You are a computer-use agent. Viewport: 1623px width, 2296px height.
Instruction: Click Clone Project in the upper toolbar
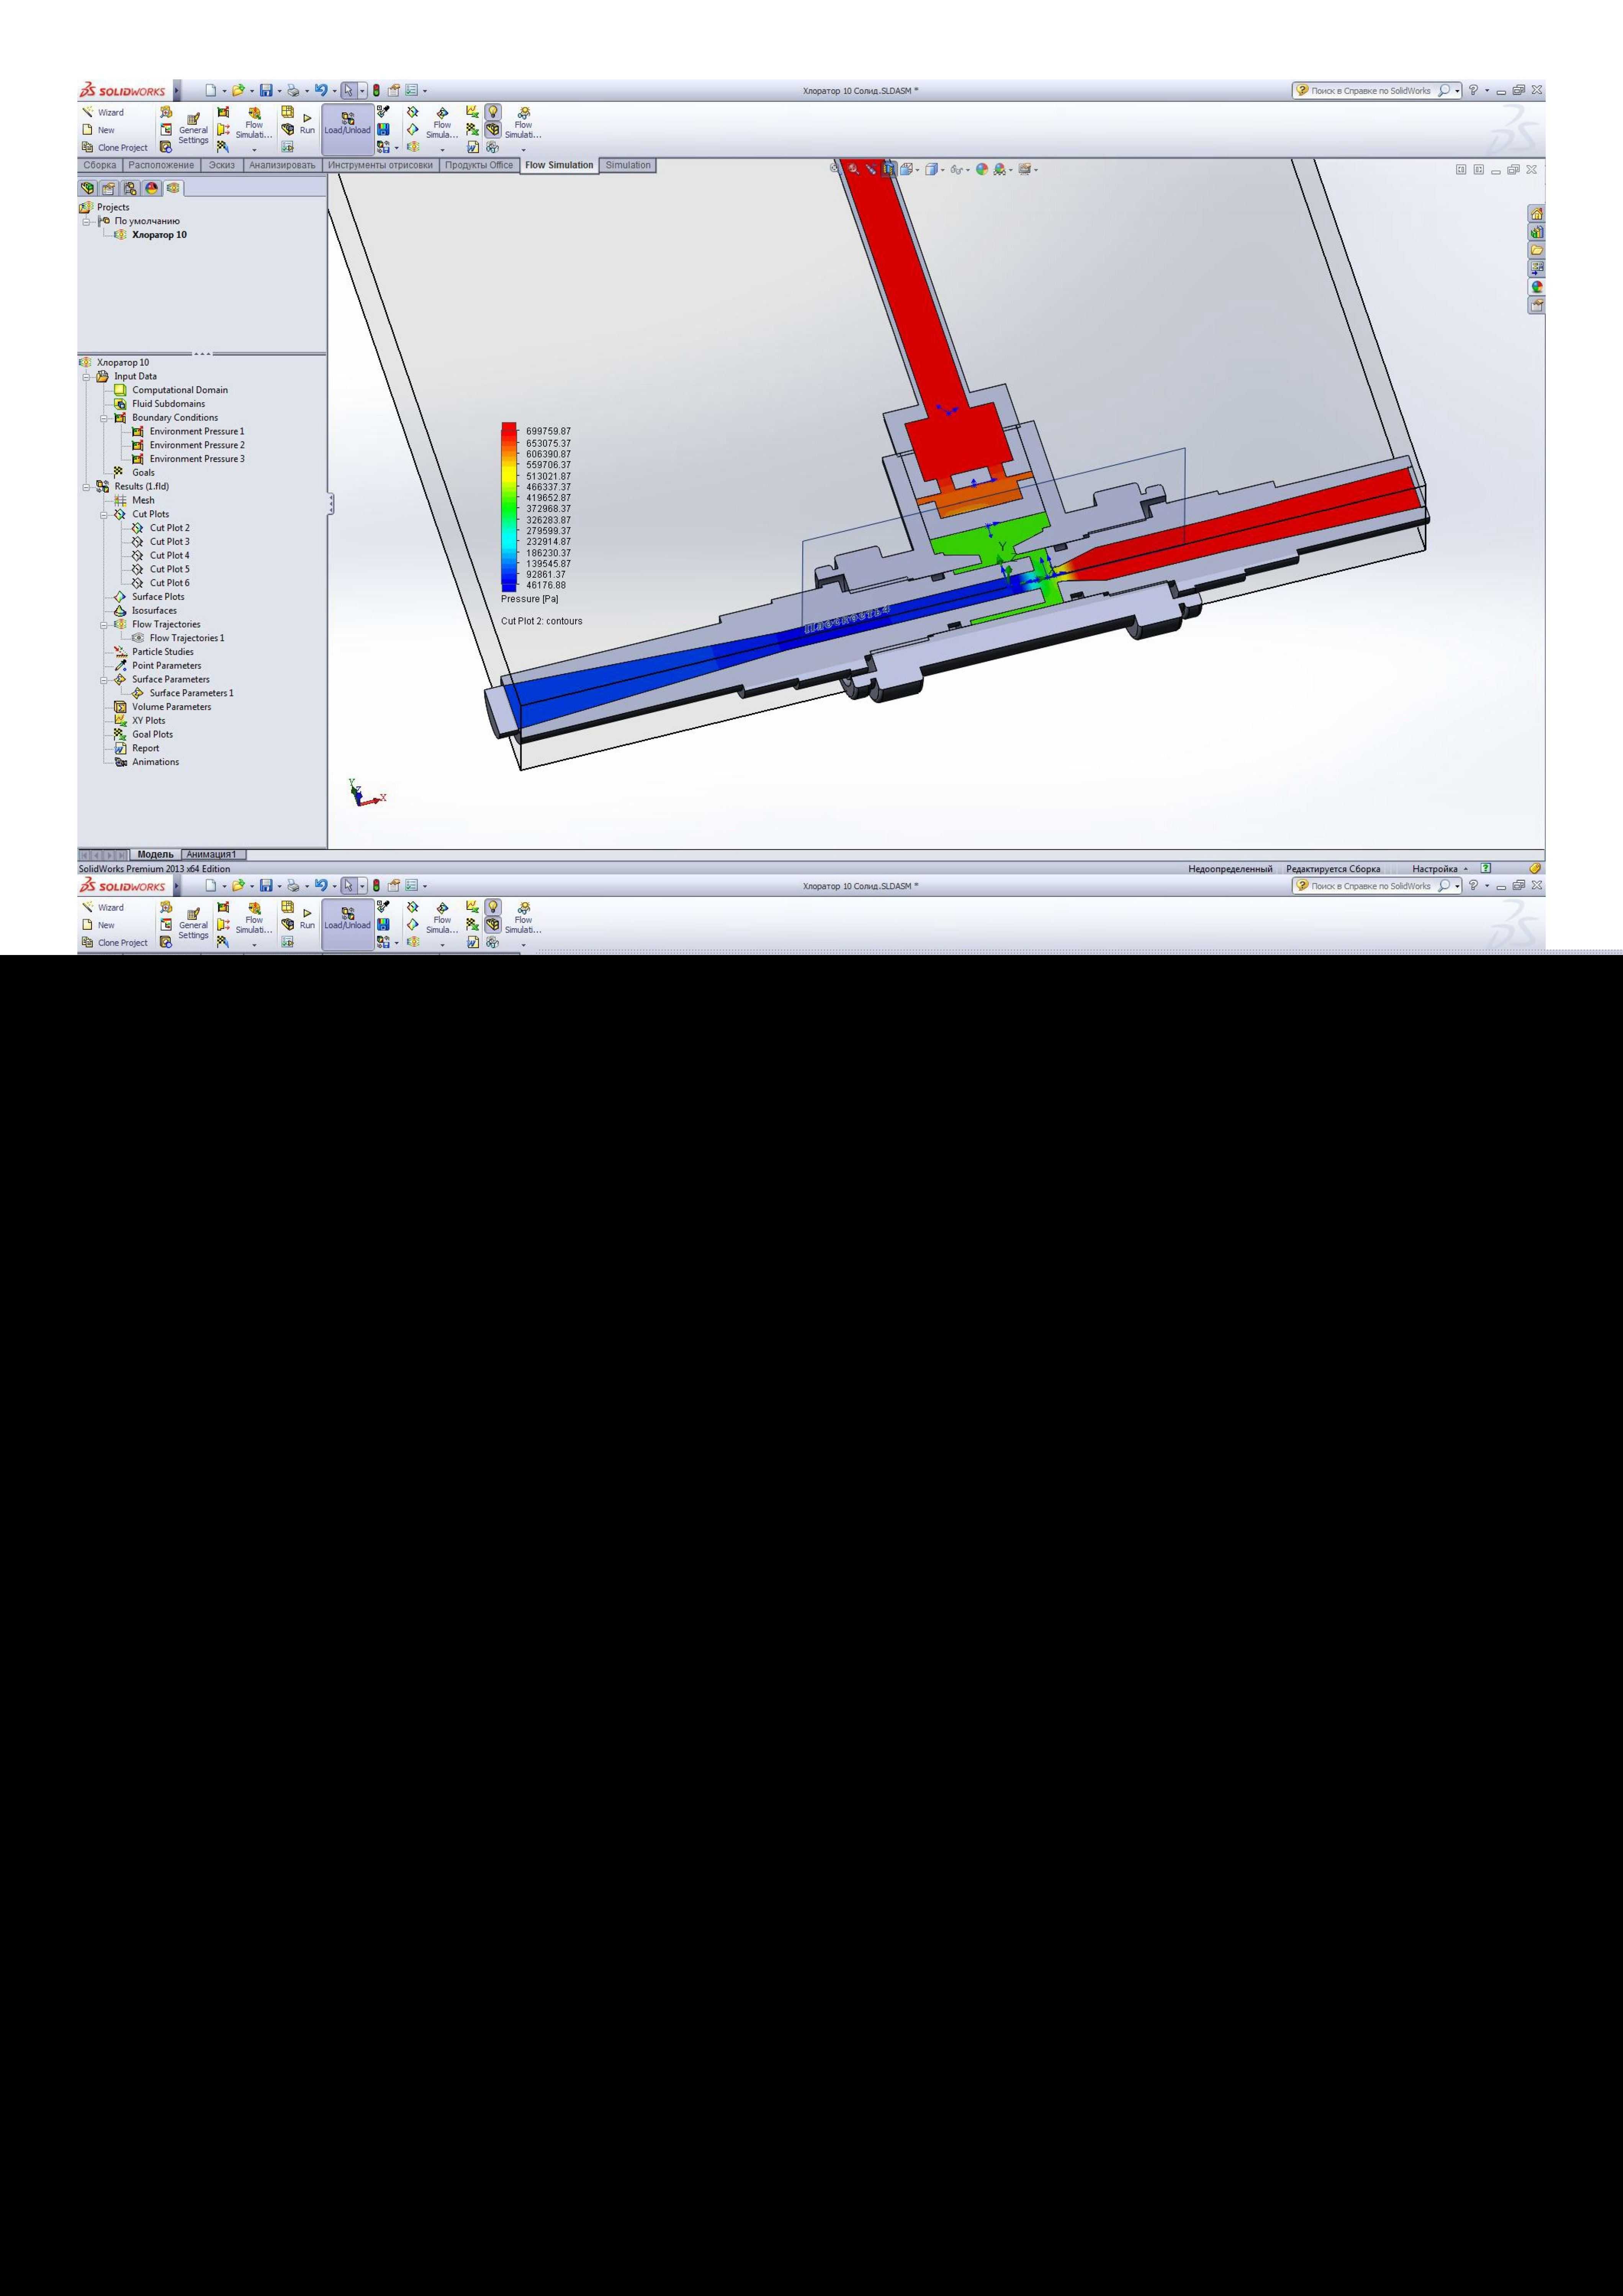pyautogui.click(x=114, y=147)
